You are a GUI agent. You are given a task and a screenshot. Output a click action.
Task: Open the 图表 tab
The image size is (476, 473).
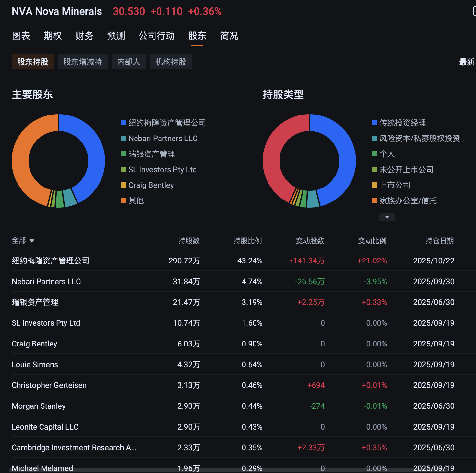coord(21,36)
